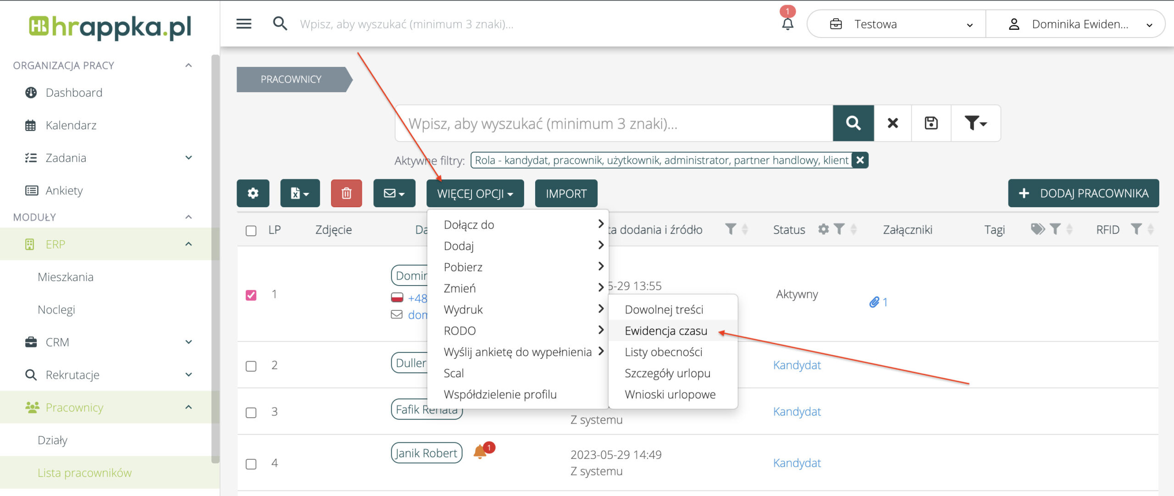The width and height of the screenshot is (1174, 496).
Task: Toggle the select-all header checkbox
Action: coord(251,230)
